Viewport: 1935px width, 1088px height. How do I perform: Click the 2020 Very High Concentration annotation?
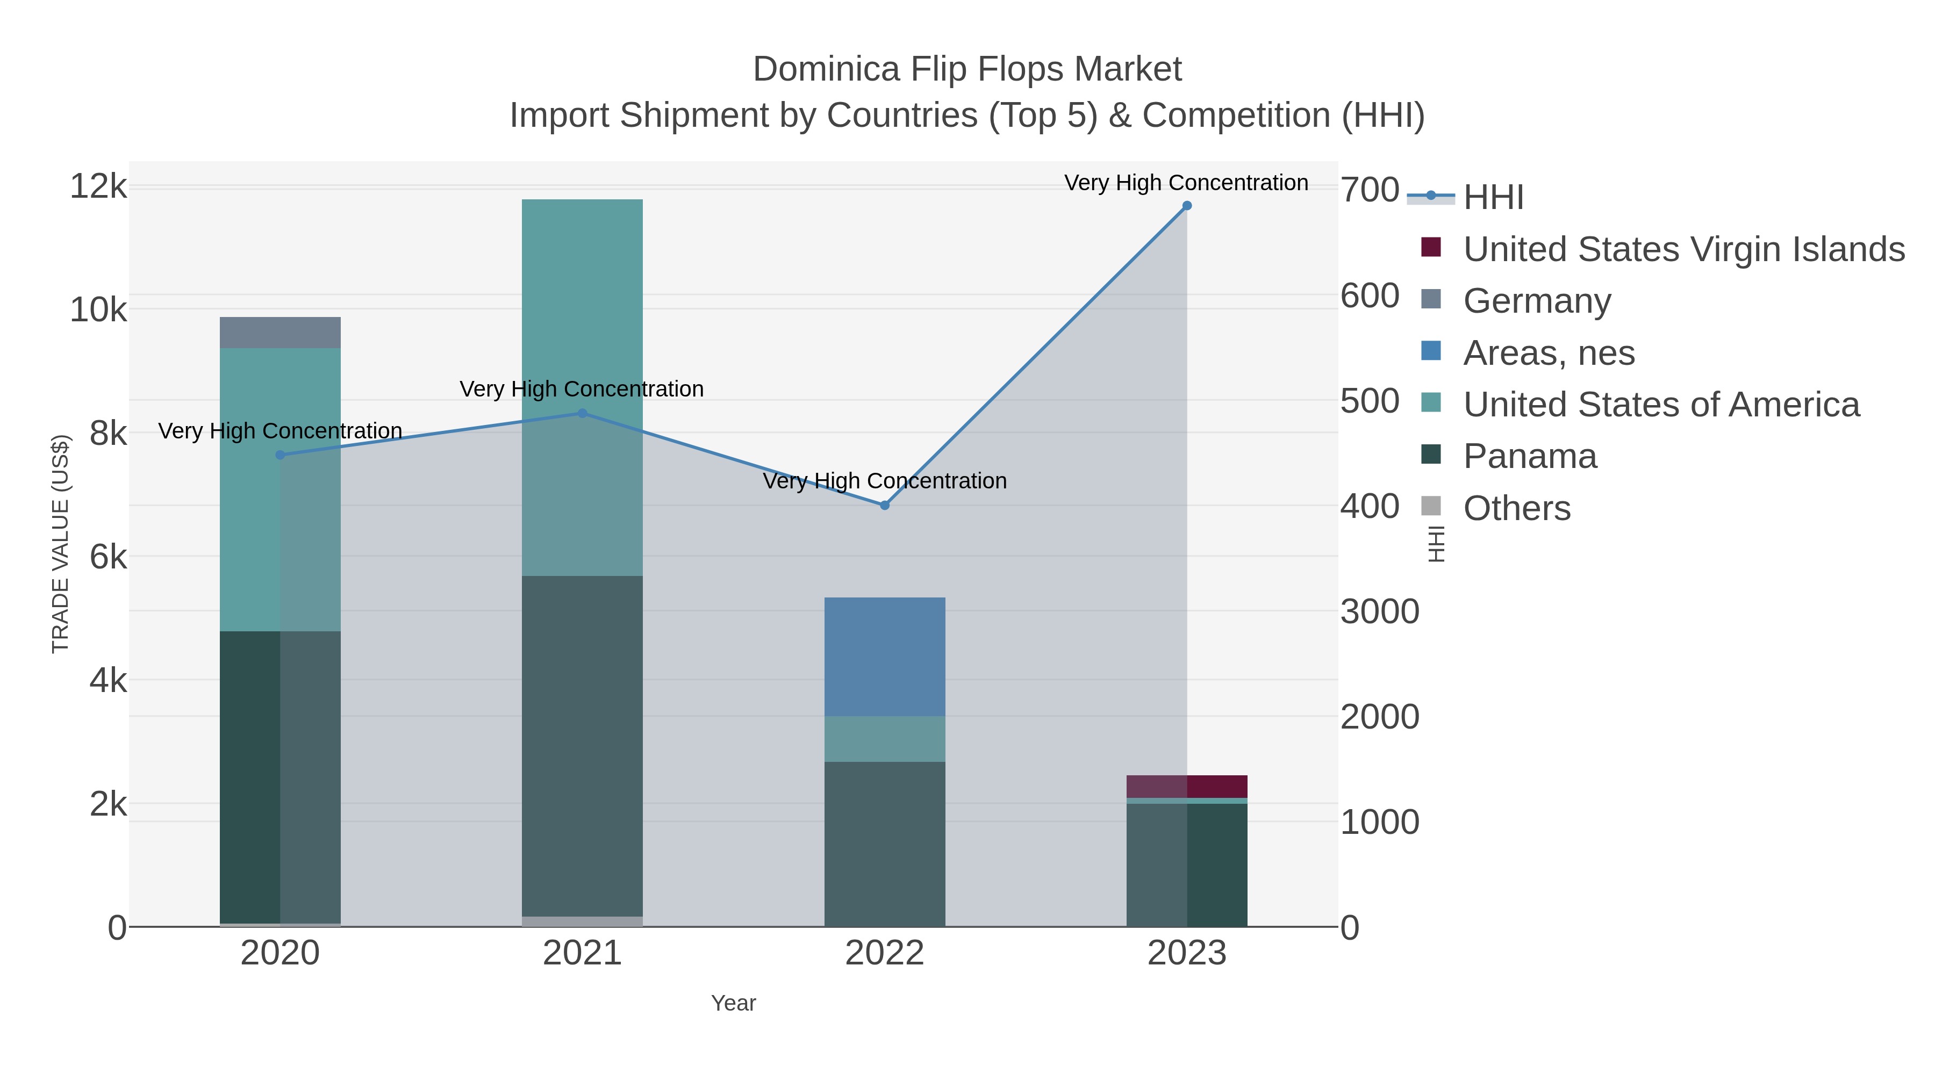(x=280, y=431)
